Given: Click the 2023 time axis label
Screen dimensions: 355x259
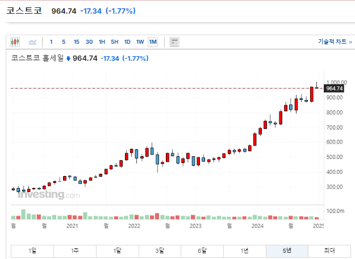Looking at the screenshot, I should point(195,225).
